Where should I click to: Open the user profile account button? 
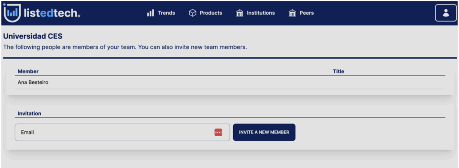pos(446,13)
